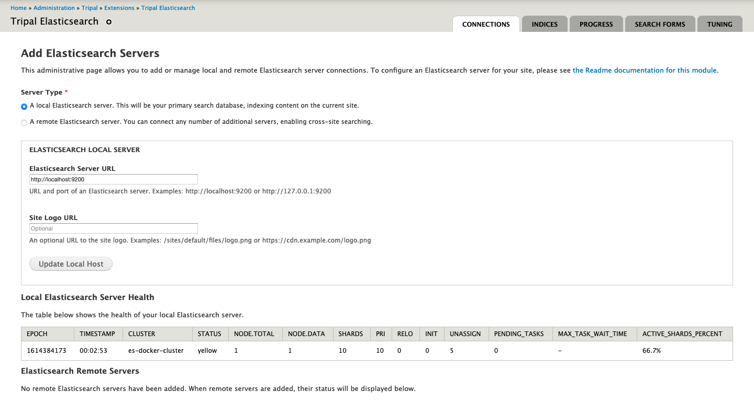This screenshot has height=403, width=754.
Task: Focus the Site Logo URL field
Action: 114,228
